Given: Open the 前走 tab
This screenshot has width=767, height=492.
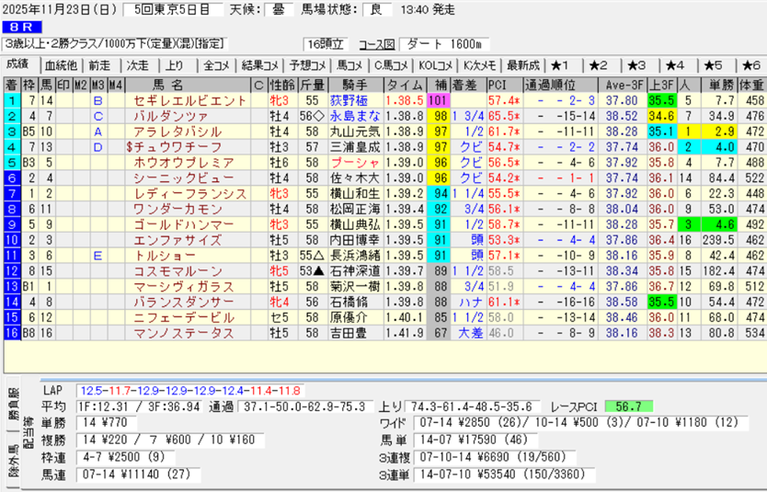Looking at the screenshot, I should (x=99, y=65).
